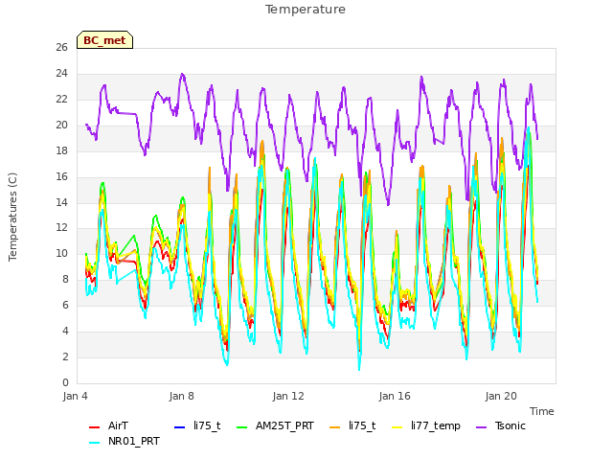Click the 10 y-axis tick label
This screenshot has height=460, width=613.
tap(61, 253)
